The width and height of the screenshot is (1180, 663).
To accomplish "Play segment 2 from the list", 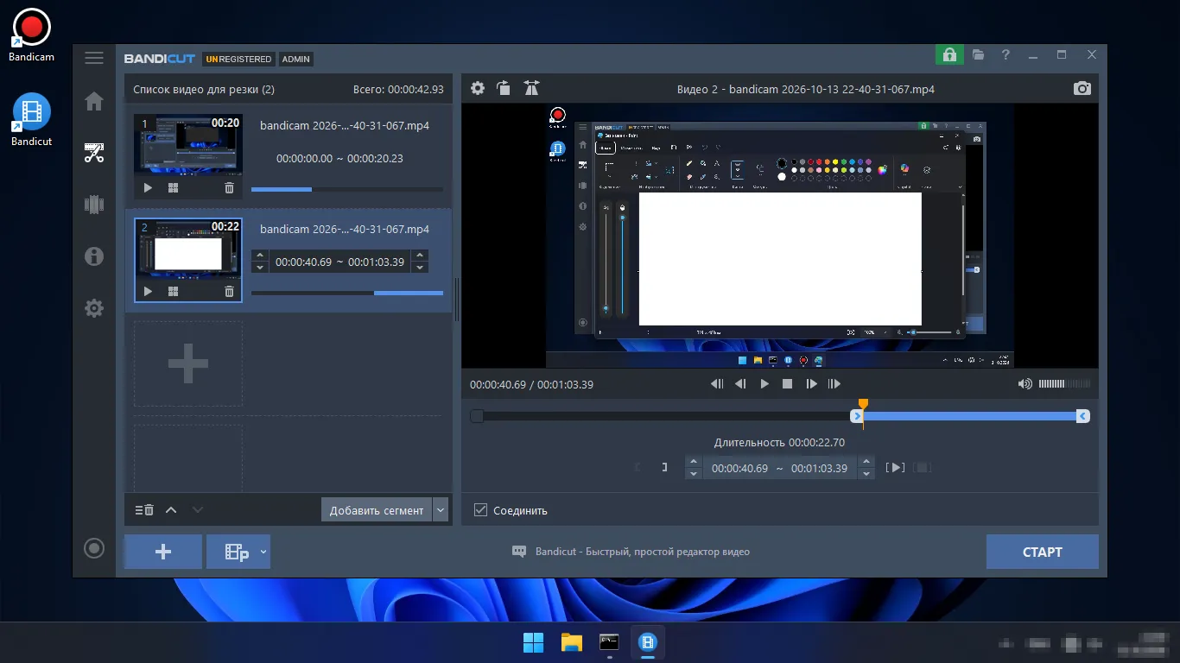I will 148,292.
